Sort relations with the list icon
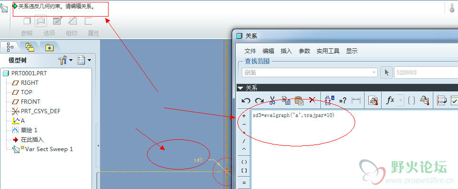Viewport: 458px width, 189px height. point(442,100)
